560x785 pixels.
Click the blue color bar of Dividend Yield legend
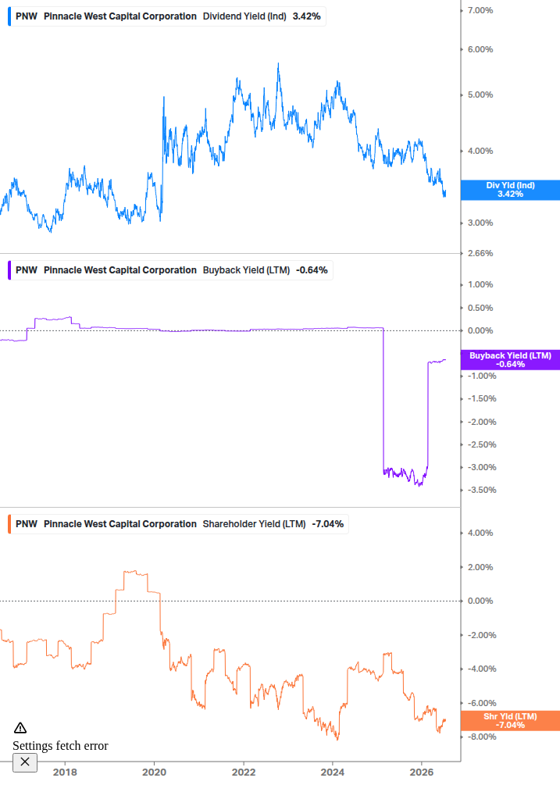click(x=9, y=16)
